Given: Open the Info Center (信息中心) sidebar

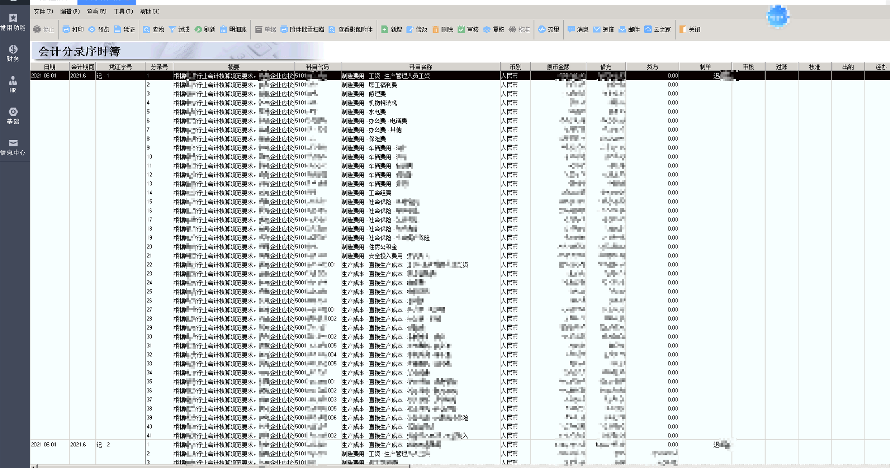Looking at the screenshot, I should 13,147.
